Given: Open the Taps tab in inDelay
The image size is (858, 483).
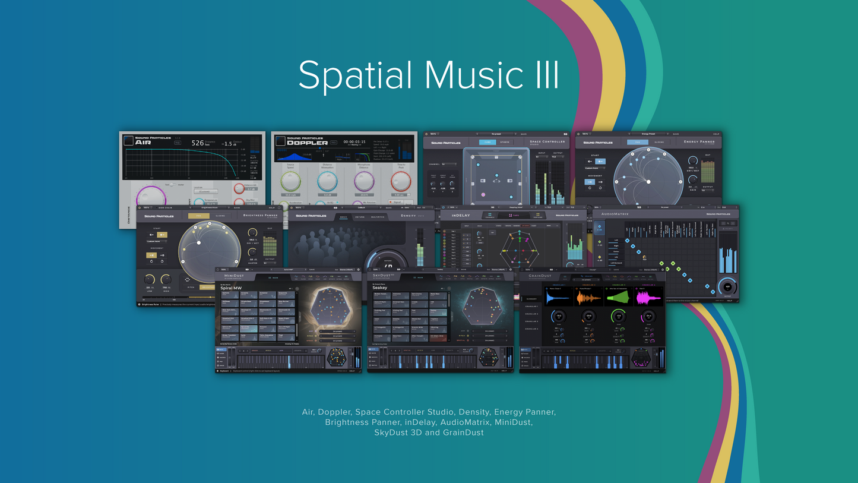Looking at the screenshot, I should (x=514, y=216).
